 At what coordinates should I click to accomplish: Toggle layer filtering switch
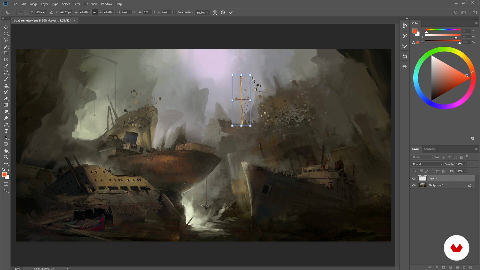(467, 157)
